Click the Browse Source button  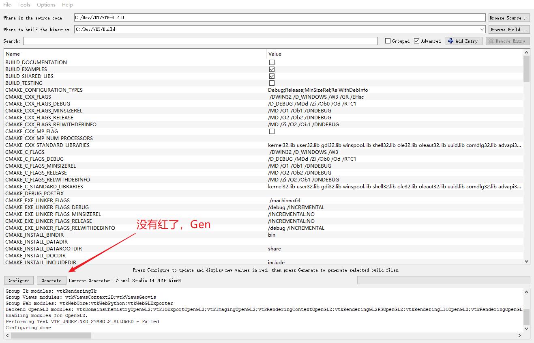pos(509,18)
